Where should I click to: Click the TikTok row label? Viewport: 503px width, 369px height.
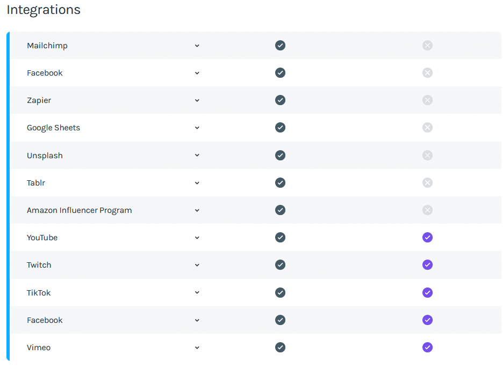39,293
